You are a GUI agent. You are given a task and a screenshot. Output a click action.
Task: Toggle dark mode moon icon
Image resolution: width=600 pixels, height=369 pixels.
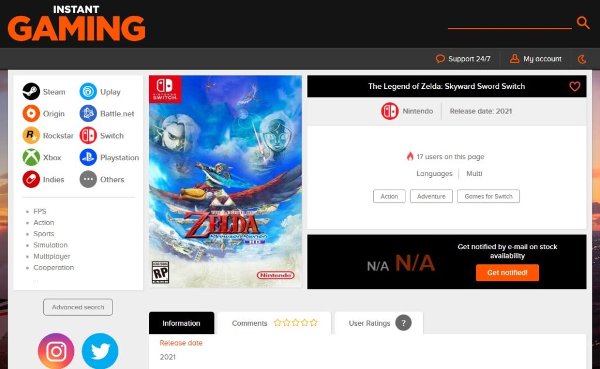pos(582,59)
